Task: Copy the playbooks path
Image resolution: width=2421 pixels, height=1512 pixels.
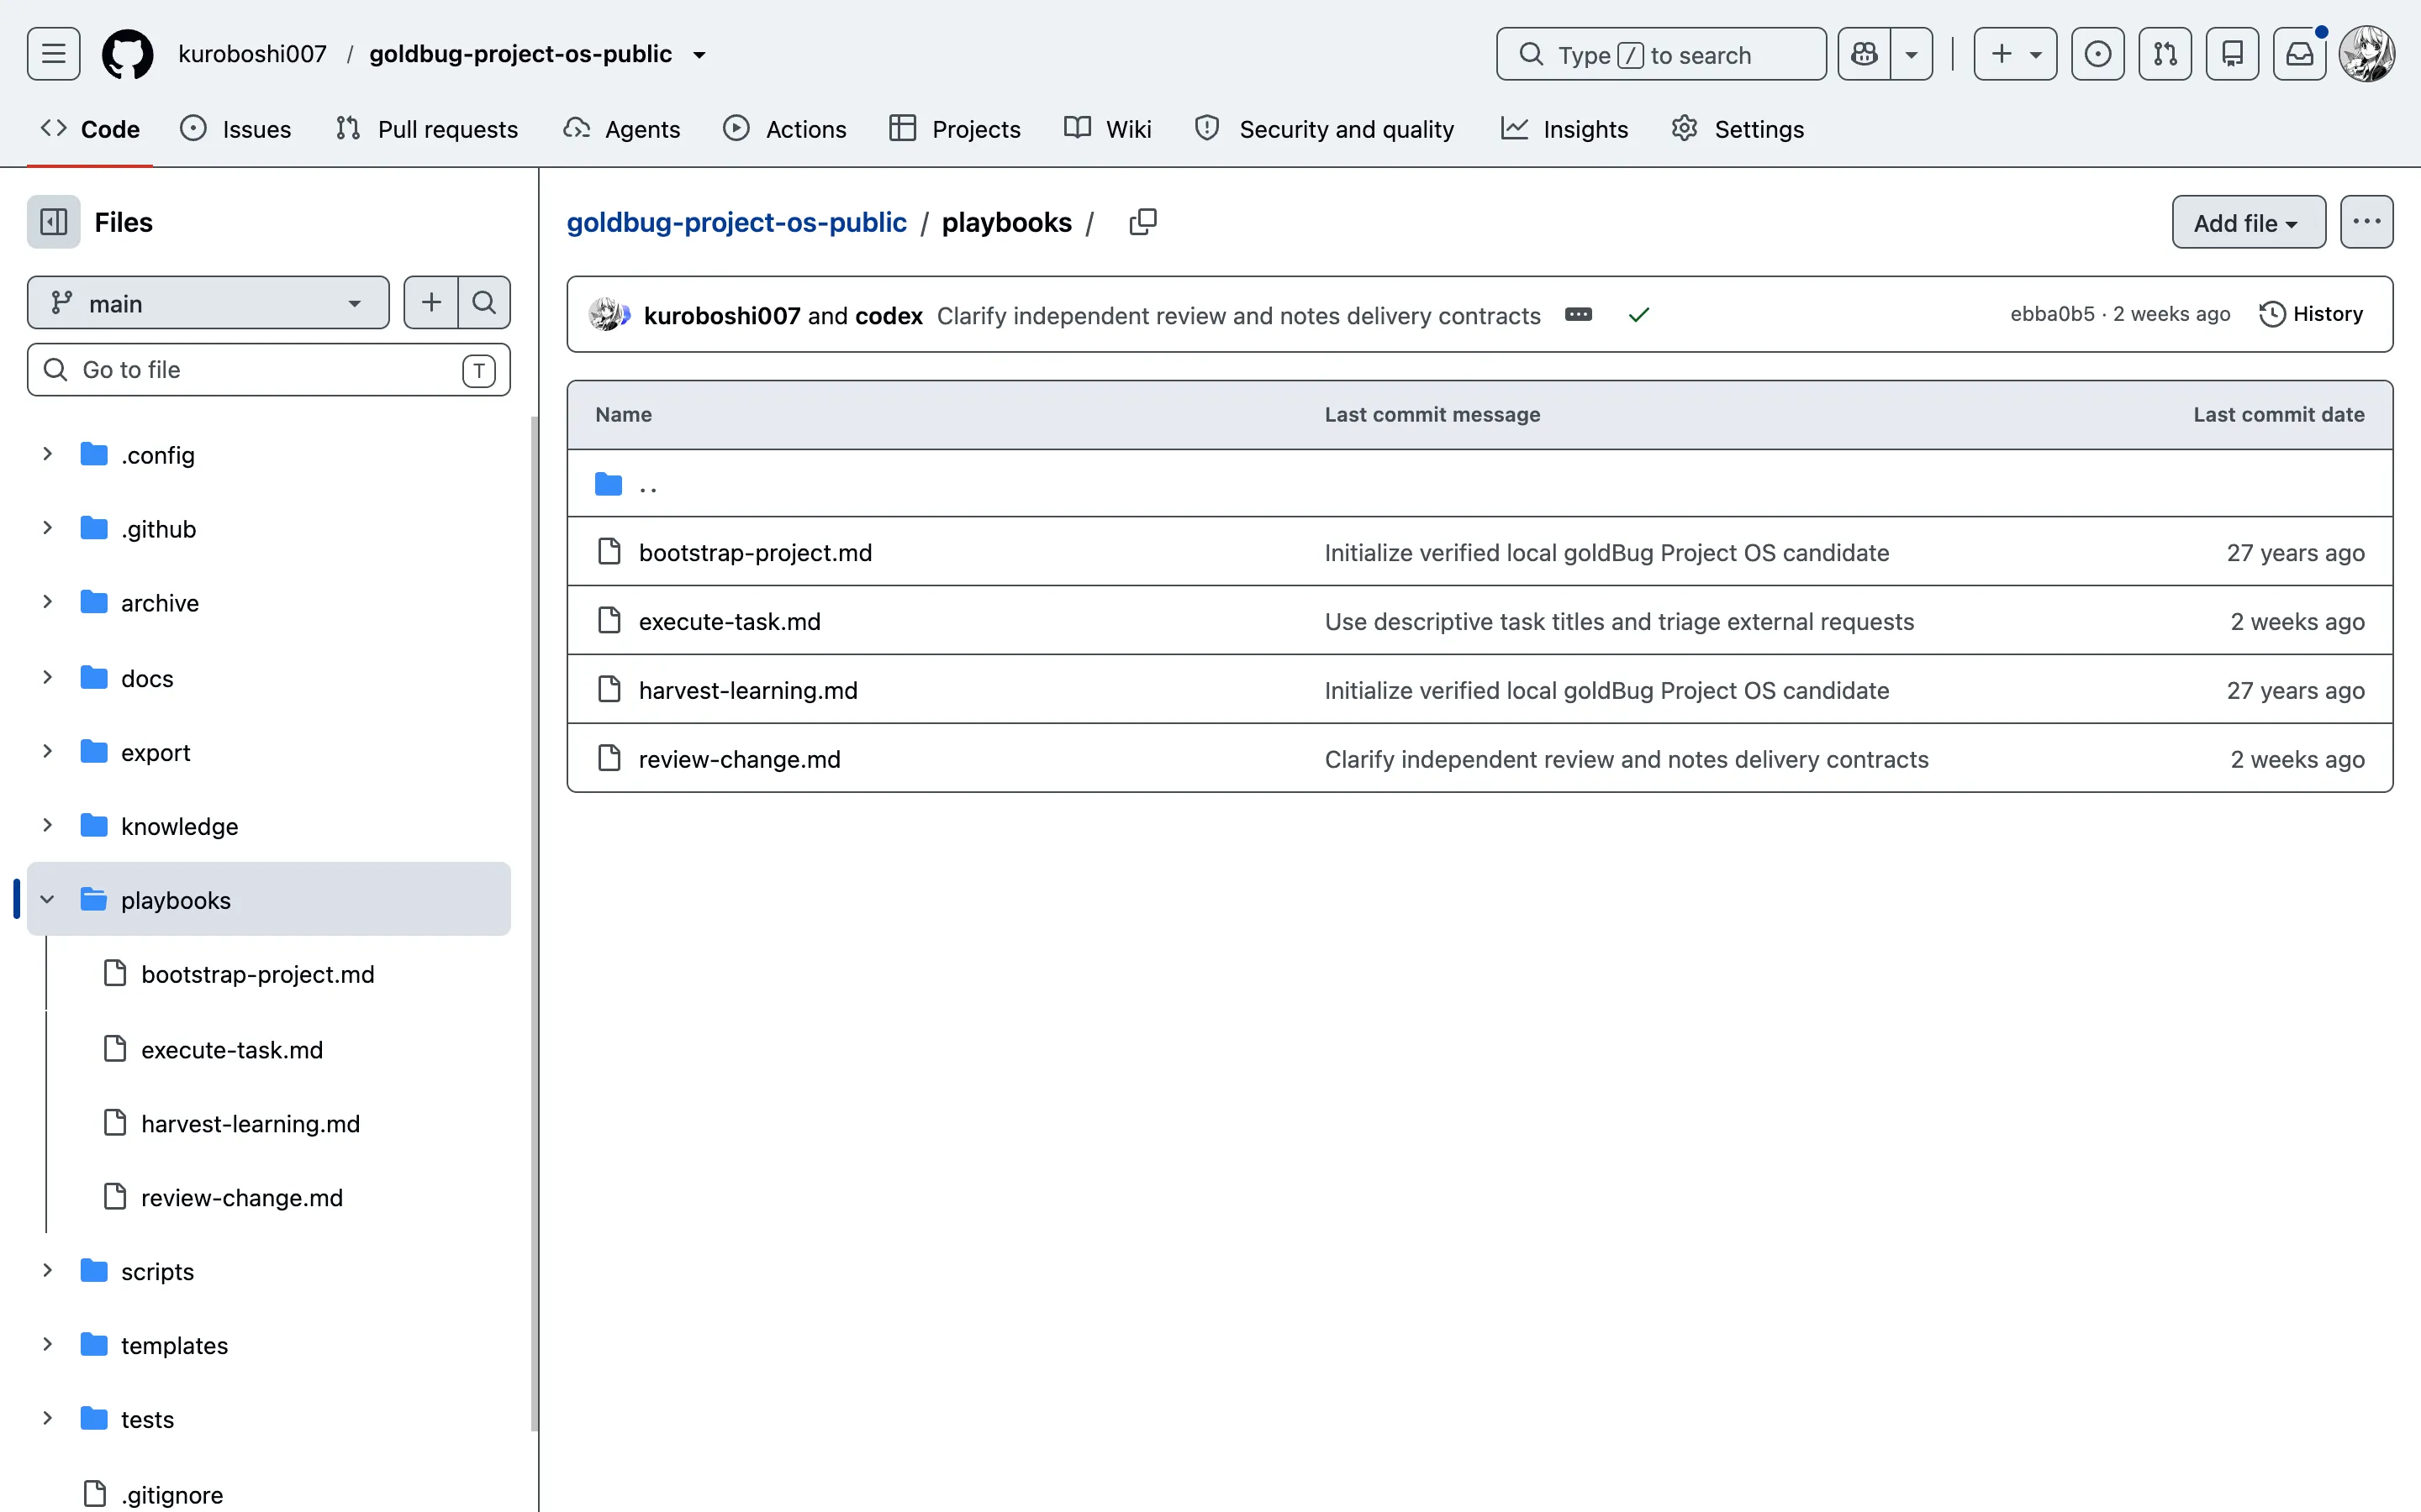Action: 1142,222
